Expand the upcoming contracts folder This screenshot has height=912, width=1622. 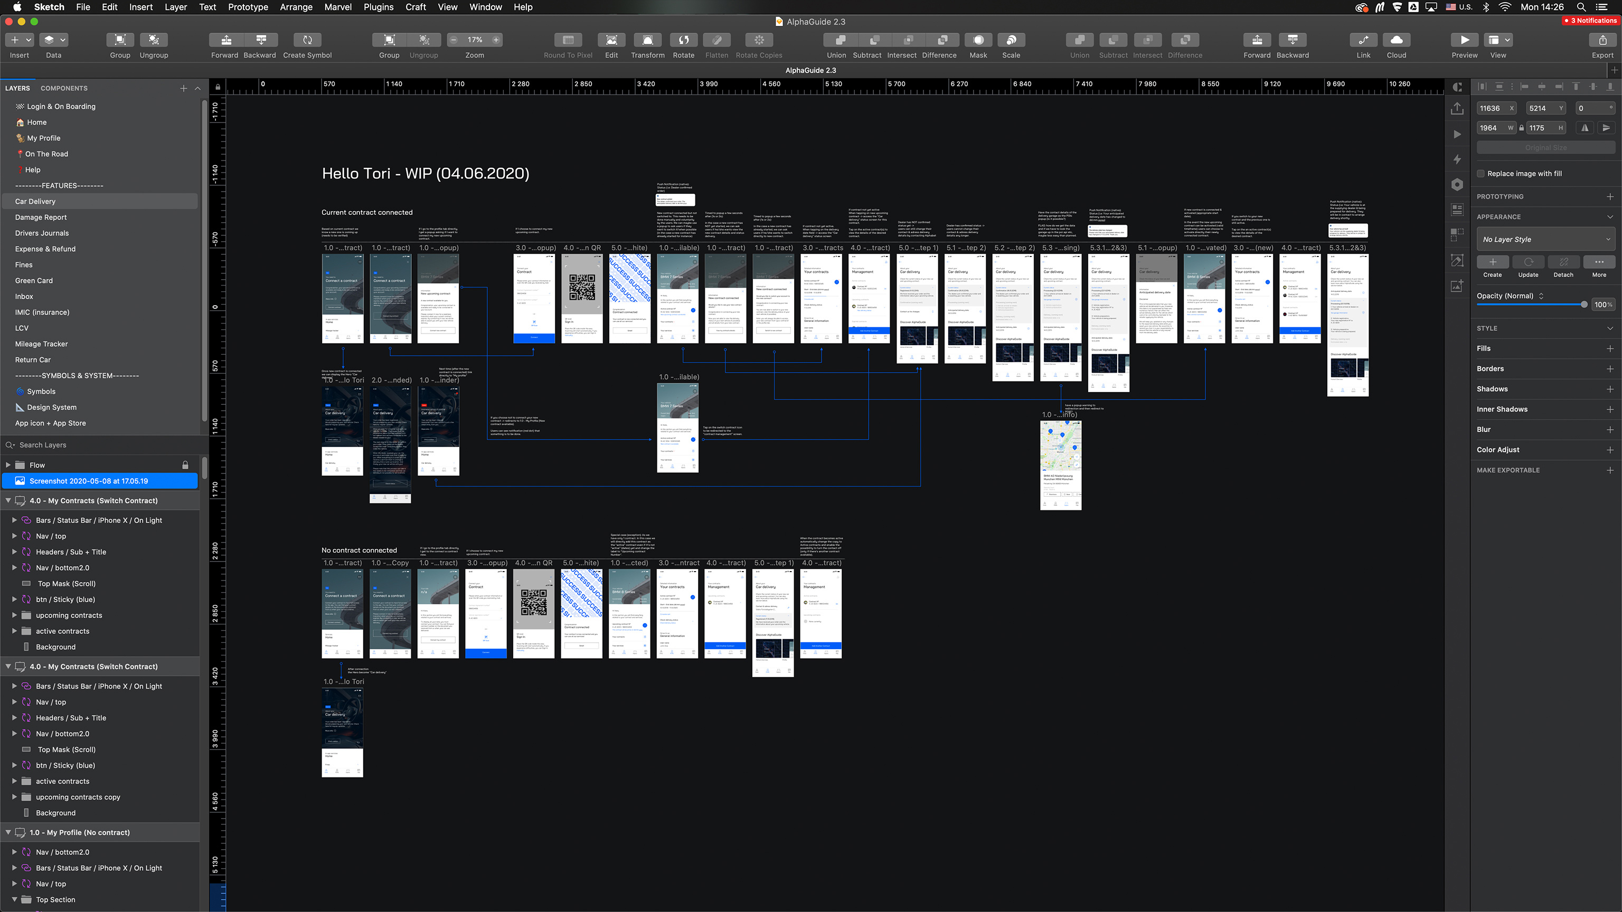pyautogui.click(x=14, y=615)
